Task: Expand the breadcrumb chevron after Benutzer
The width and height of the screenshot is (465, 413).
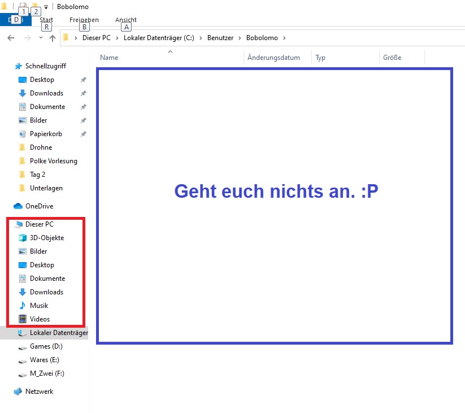Action: [x=240, y=38]
